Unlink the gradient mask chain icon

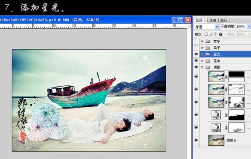point(226,77)
